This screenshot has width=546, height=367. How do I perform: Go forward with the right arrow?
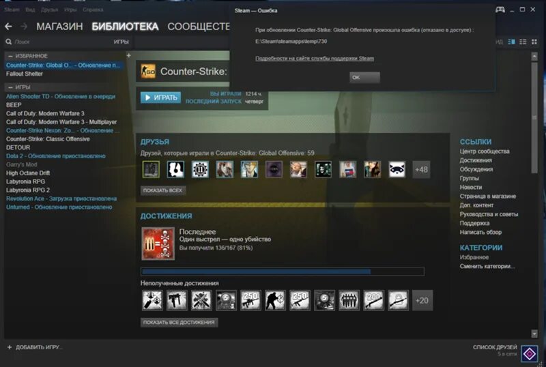24,27
